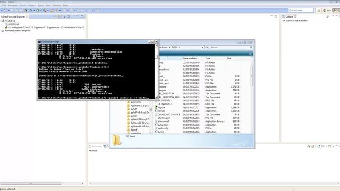Click the Command Prompt scroll up arrow
The width and height of the screenshot is (340, 191).
[x=156, y=46]
